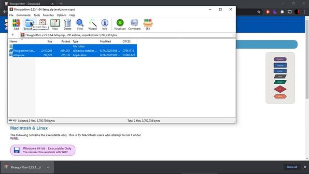309x174 pixels.
Task: Open the Chrome three-dot menu
Action: point(304,12)
